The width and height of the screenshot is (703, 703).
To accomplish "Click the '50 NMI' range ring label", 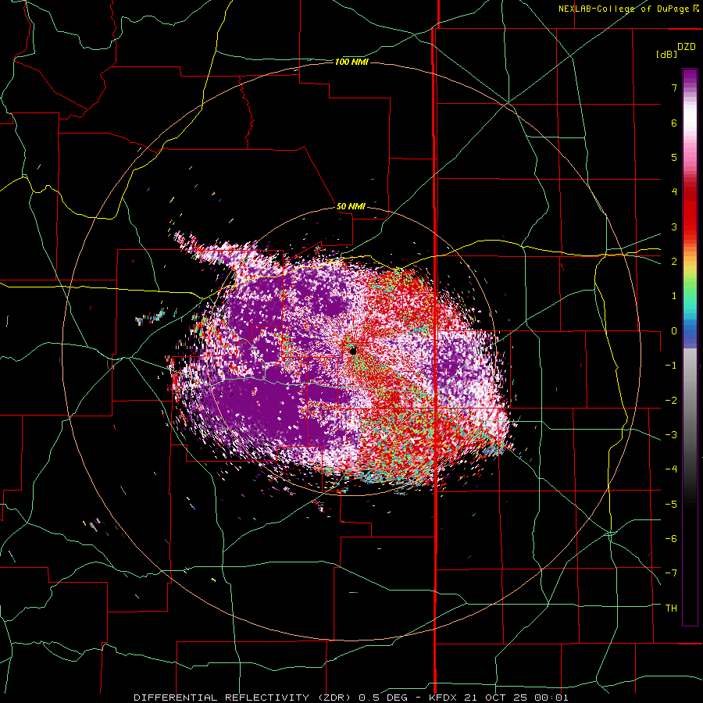I will click(x=351, y=207).
